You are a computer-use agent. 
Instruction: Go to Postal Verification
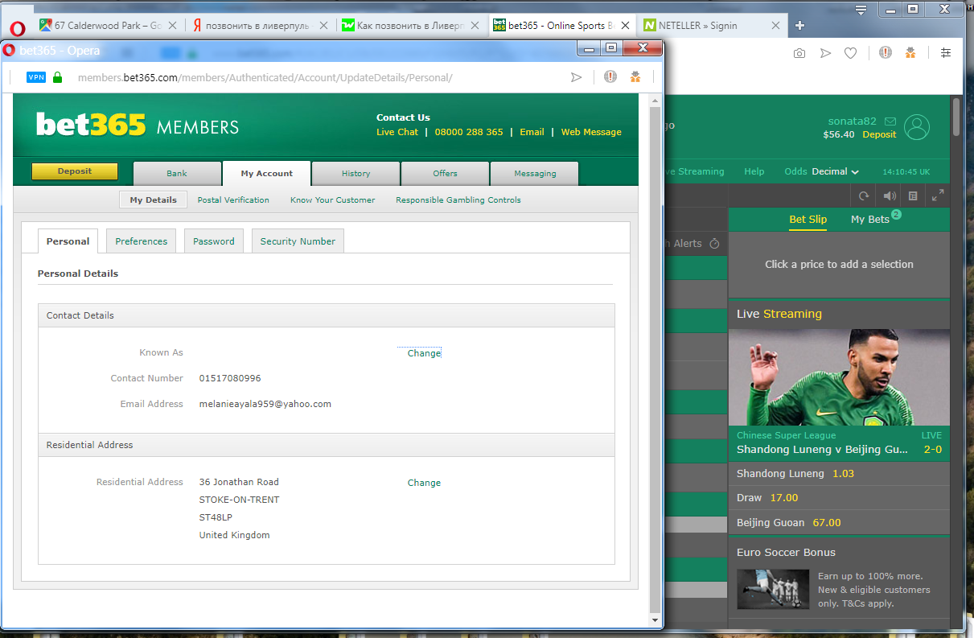pyautogui.click(x=233, y=200)
